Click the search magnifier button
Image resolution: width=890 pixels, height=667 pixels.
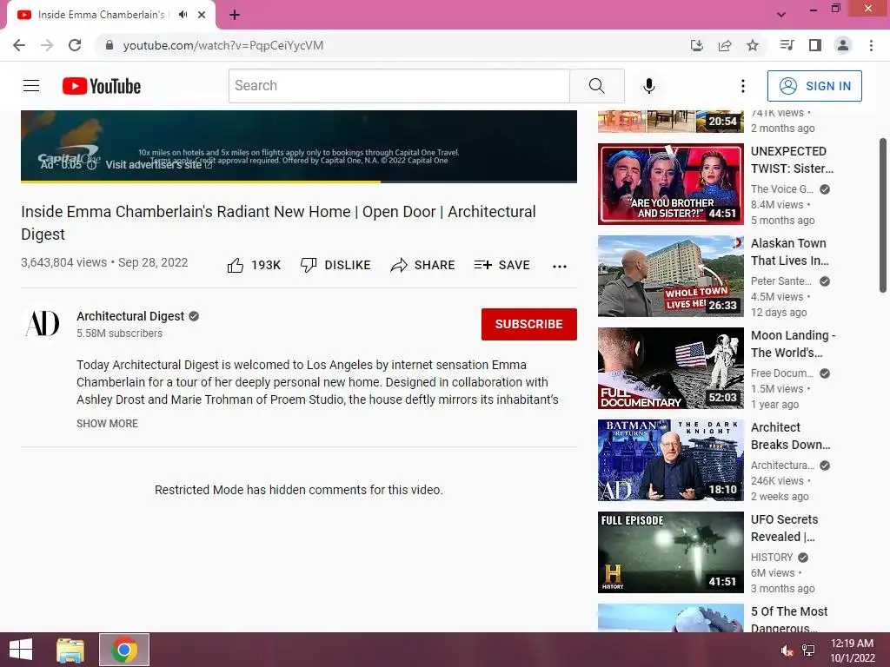point(596,86)
